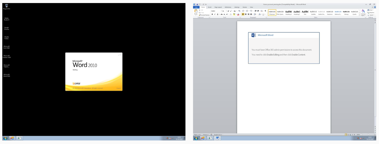Click the Text Highlight Color button

234,14
